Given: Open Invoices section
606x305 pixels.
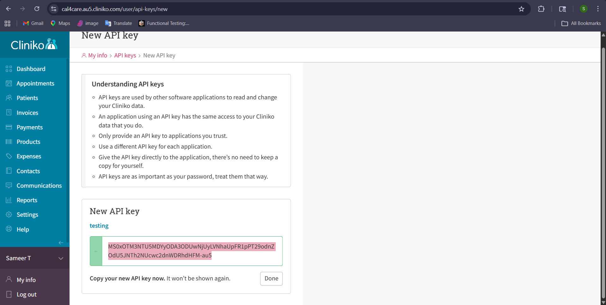Looking at the screenshot, I should click(27, 113).
